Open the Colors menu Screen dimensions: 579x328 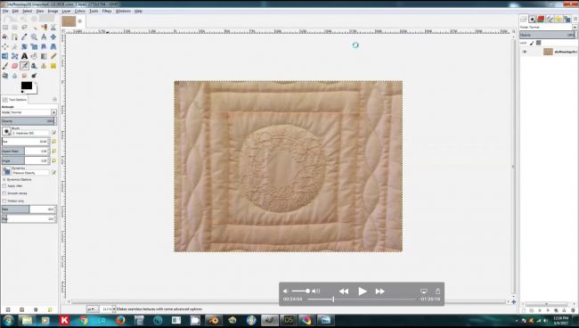(x=80, y=11)
